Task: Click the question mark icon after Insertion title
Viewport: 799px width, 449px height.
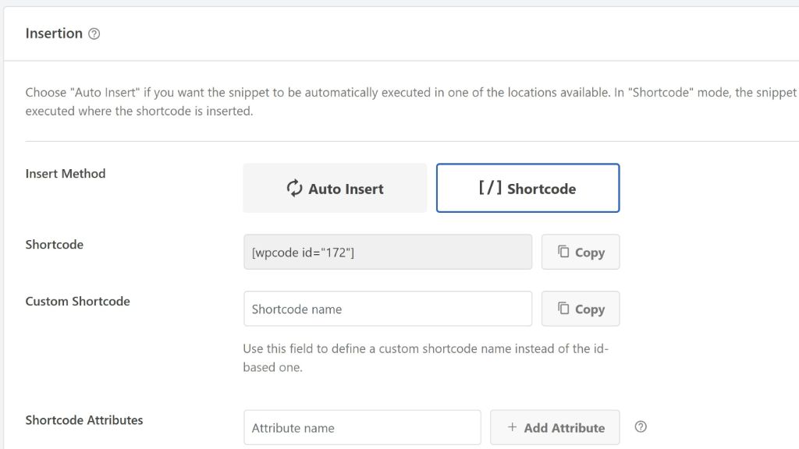Action: 94,33
